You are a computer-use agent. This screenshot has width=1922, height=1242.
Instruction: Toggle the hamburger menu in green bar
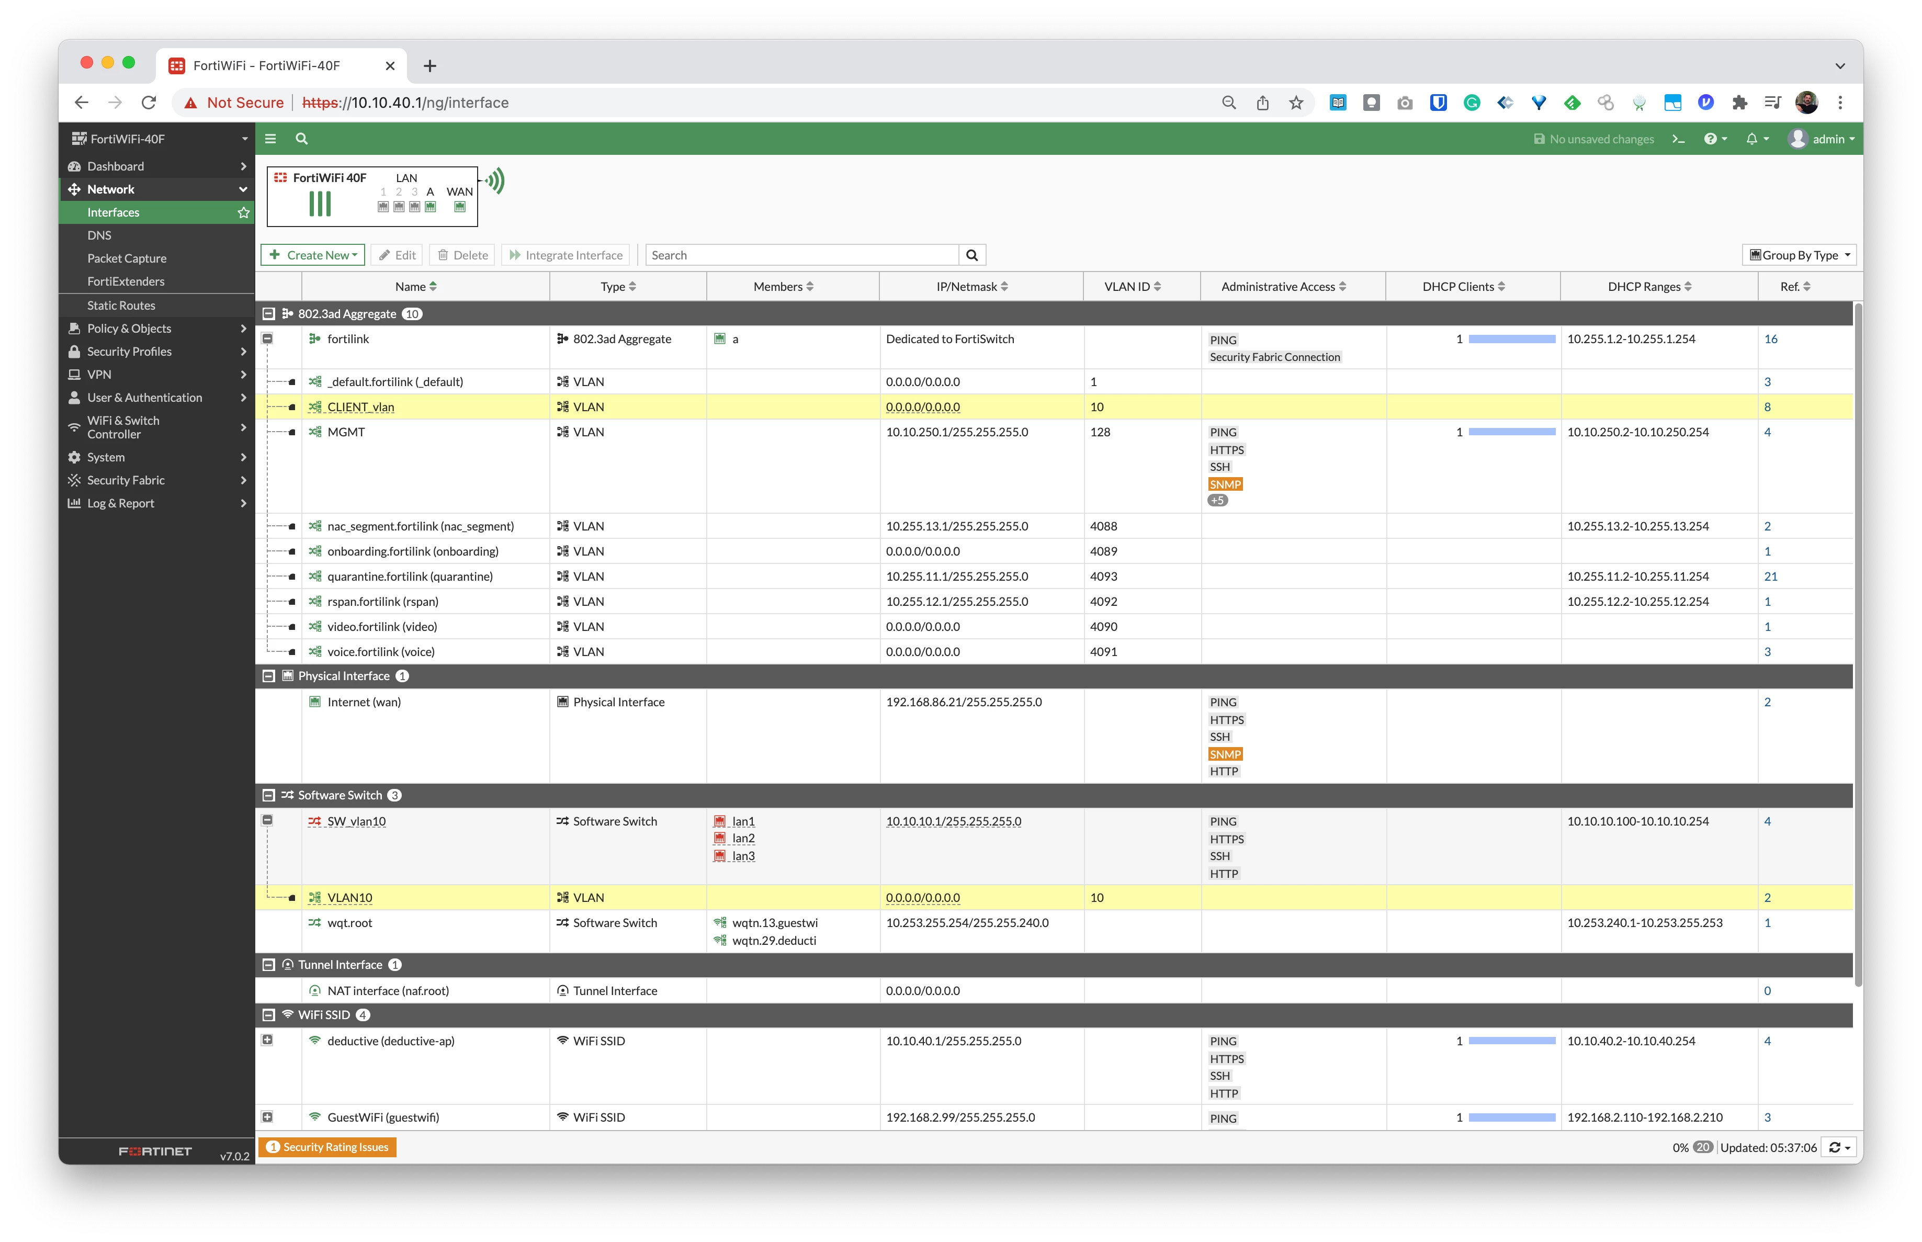(x=271, y=139)
